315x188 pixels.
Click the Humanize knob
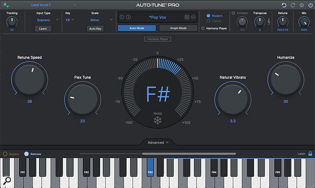(286, 80)
